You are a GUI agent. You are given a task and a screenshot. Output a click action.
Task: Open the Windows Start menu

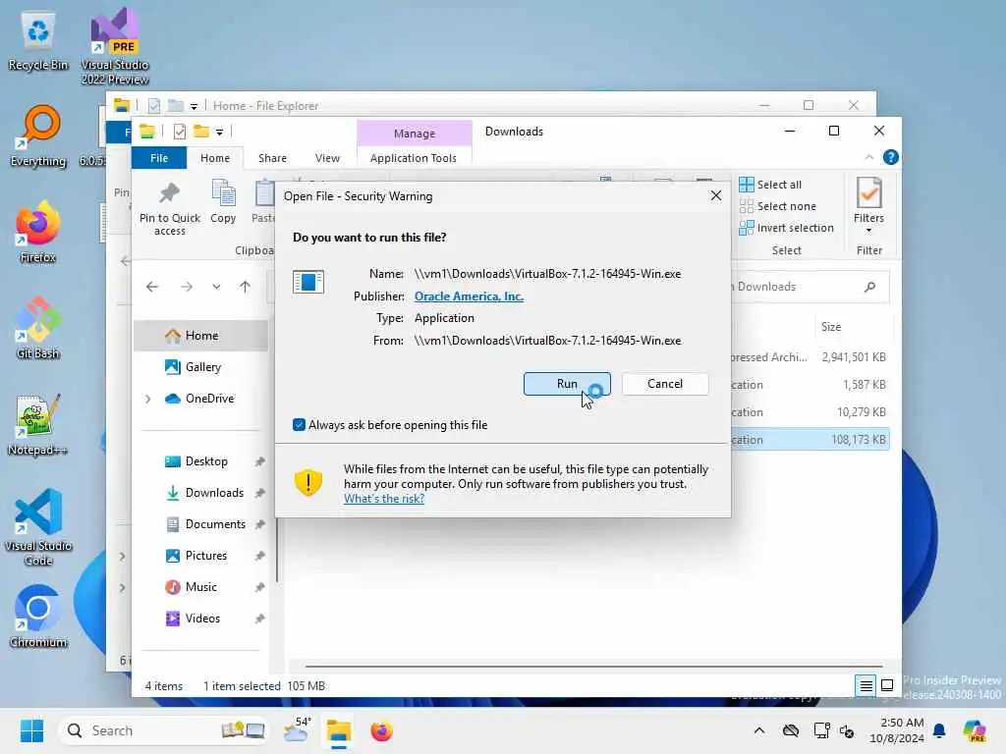click(x=31, y=730)
